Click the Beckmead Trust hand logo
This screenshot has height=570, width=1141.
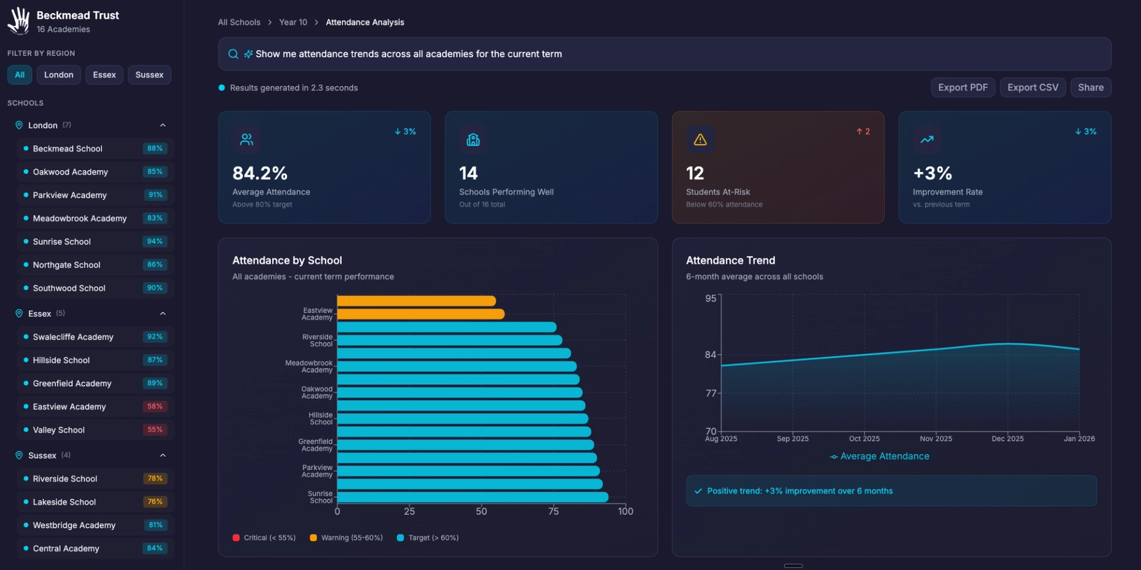pyautogui.click(x=18, y=21)
